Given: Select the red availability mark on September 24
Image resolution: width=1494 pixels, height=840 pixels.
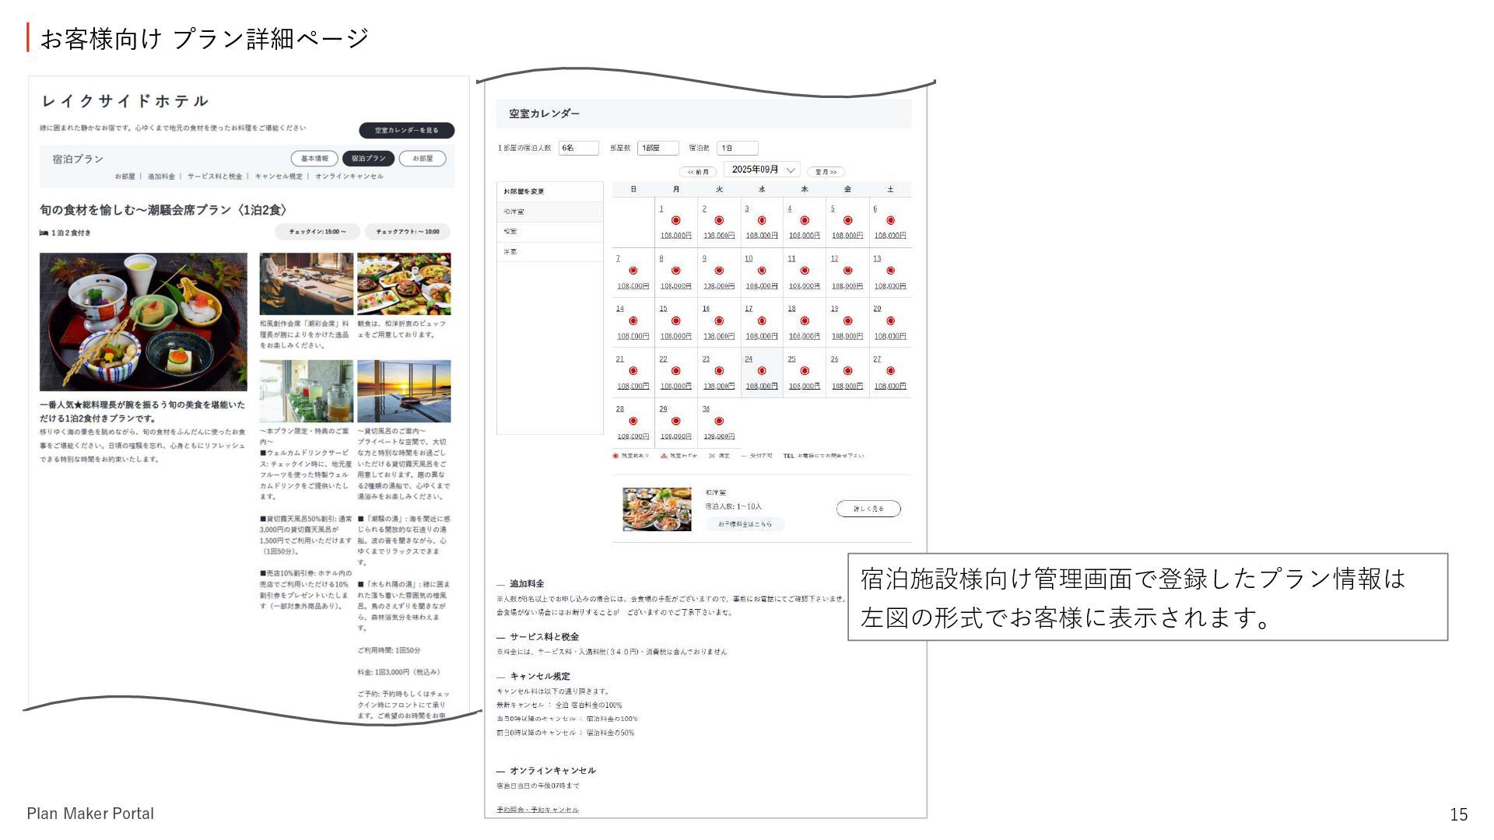Looking at the screenshot, I should [x=762, y=371].
